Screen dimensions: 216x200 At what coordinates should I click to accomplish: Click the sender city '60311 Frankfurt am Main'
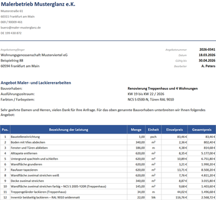[18, 17]
